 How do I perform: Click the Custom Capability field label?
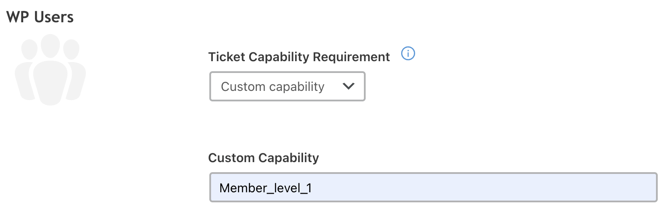264,158
